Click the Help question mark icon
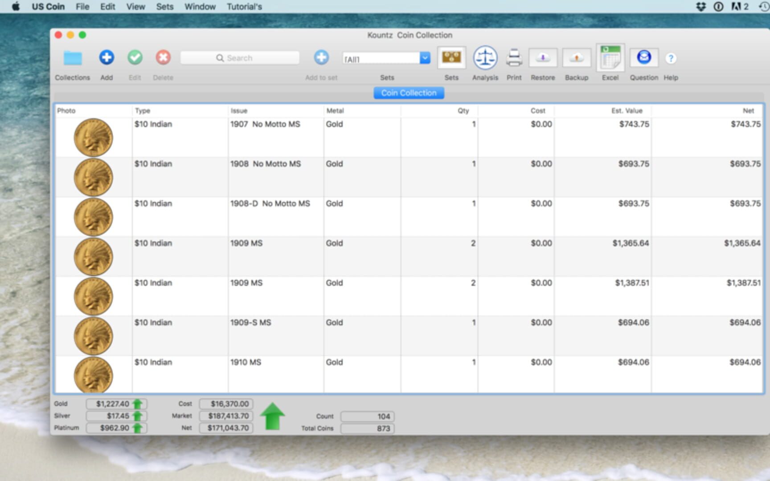 click(670, 58)
